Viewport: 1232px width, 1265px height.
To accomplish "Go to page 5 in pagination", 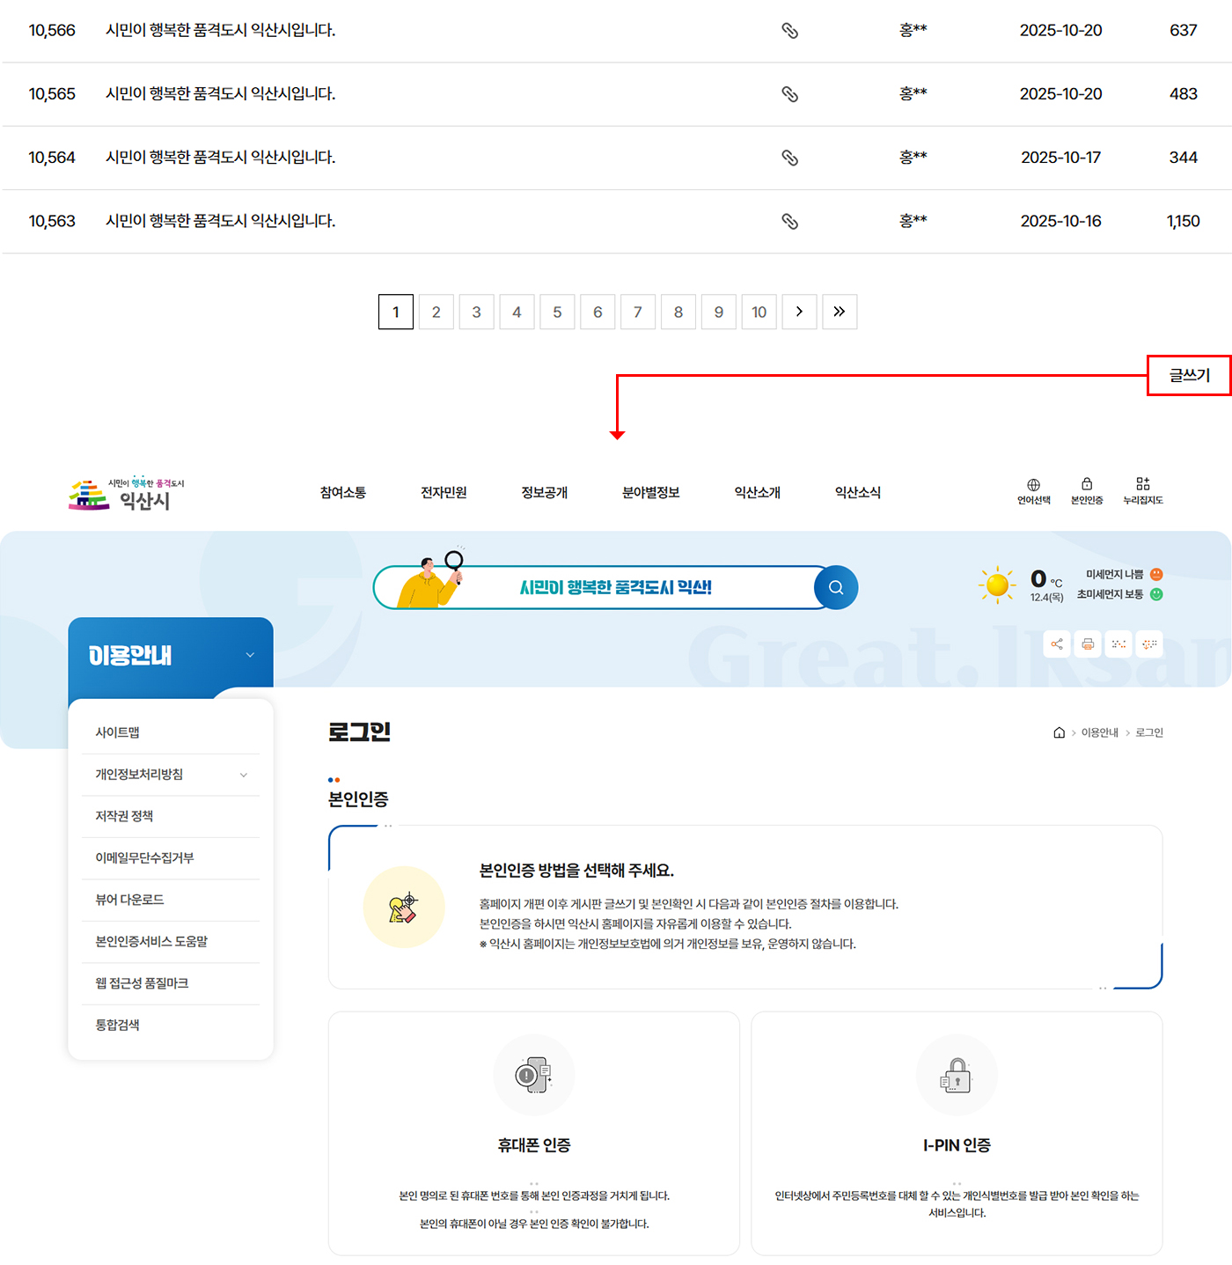I will 557,312.
